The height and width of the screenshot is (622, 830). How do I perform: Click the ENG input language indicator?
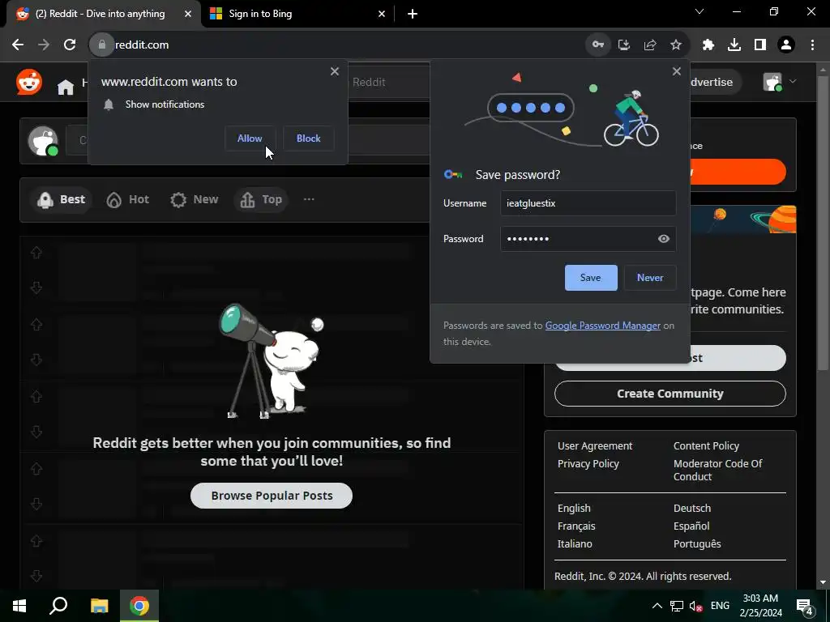pos(720,606)
